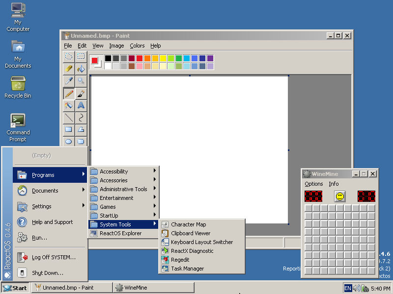Open Task Manager from System Tools menu
This screenshot has width=393, height=294.
click(202, 269)
